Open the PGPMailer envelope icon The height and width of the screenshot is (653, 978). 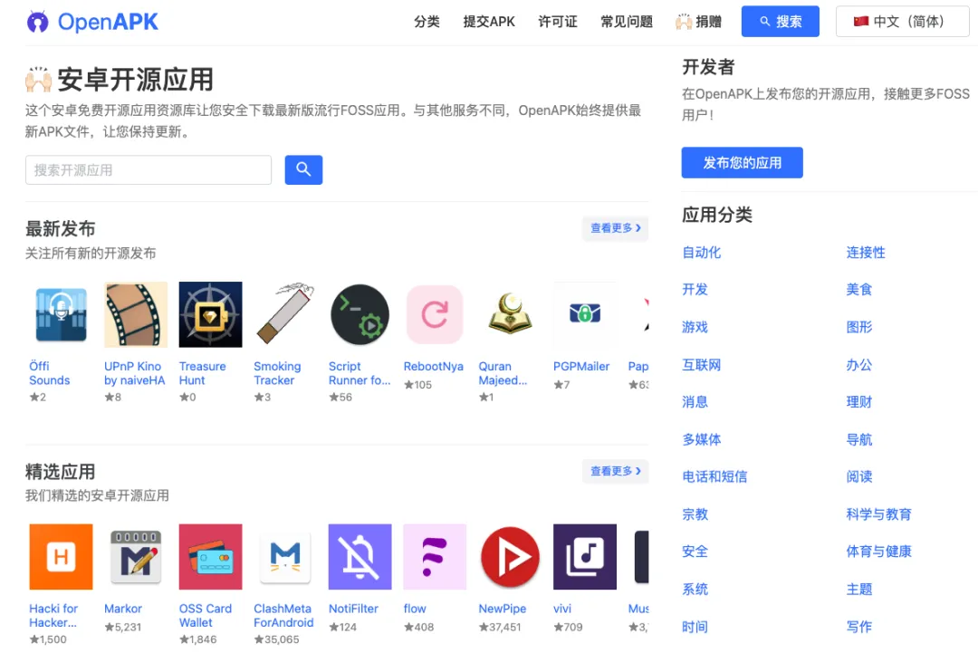[x=584, y=314]
